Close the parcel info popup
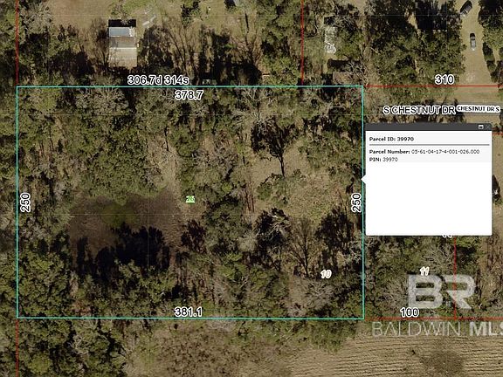 [487, 127]
